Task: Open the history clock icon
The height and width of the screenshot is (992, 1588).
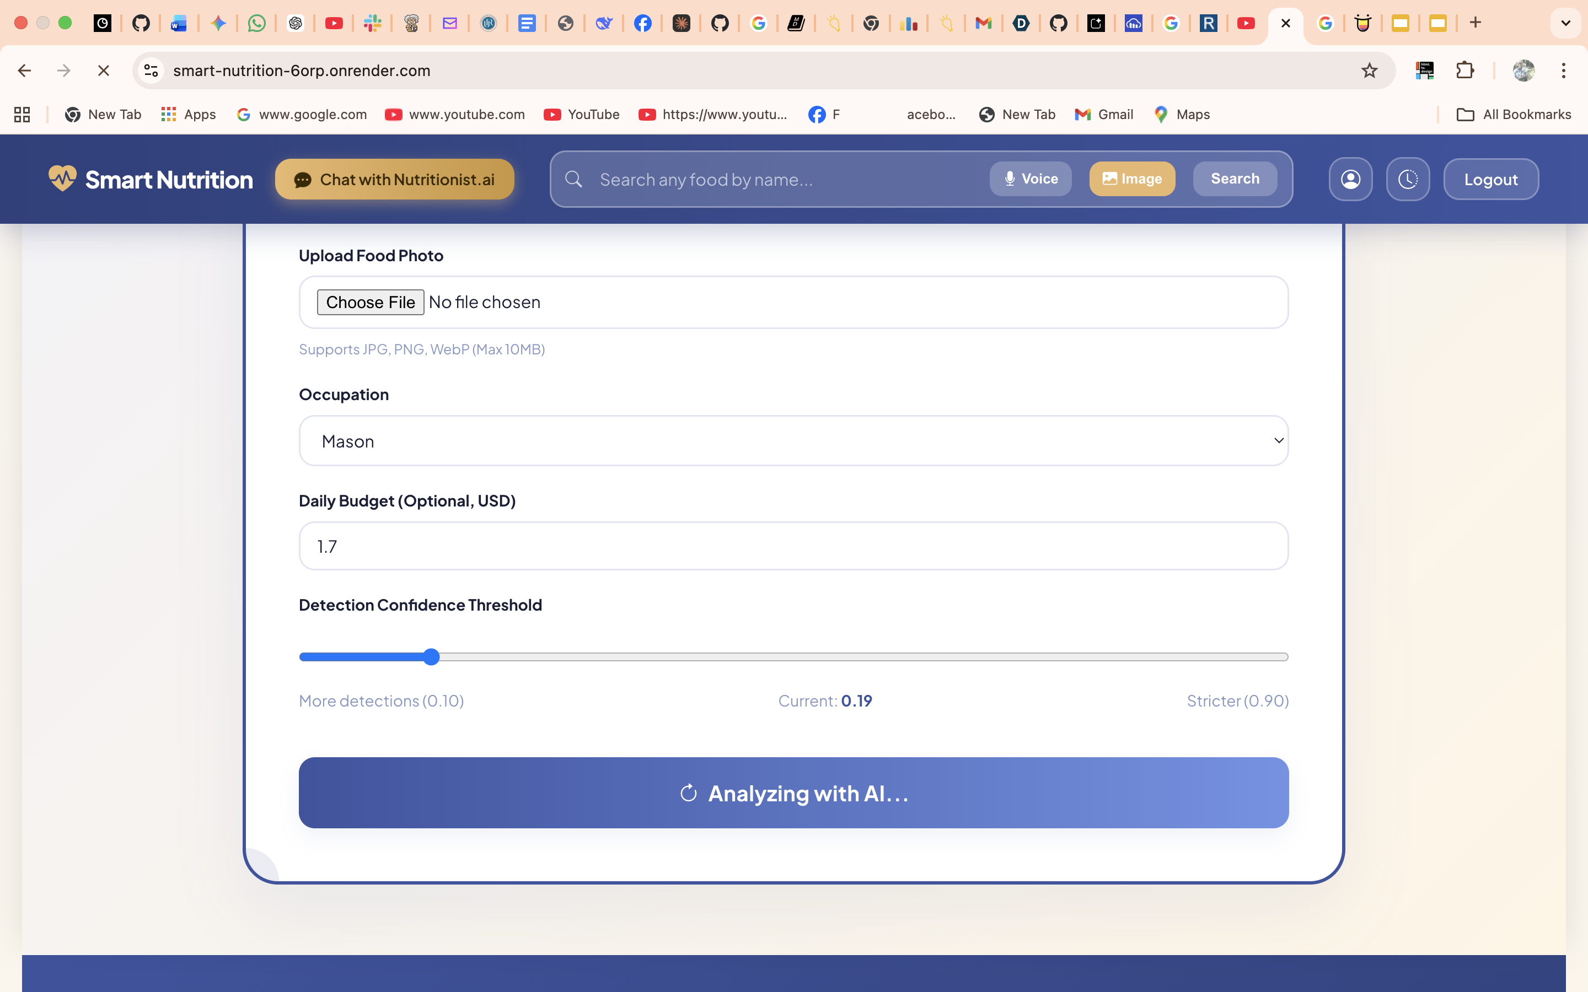Action: pos(1408,179)
